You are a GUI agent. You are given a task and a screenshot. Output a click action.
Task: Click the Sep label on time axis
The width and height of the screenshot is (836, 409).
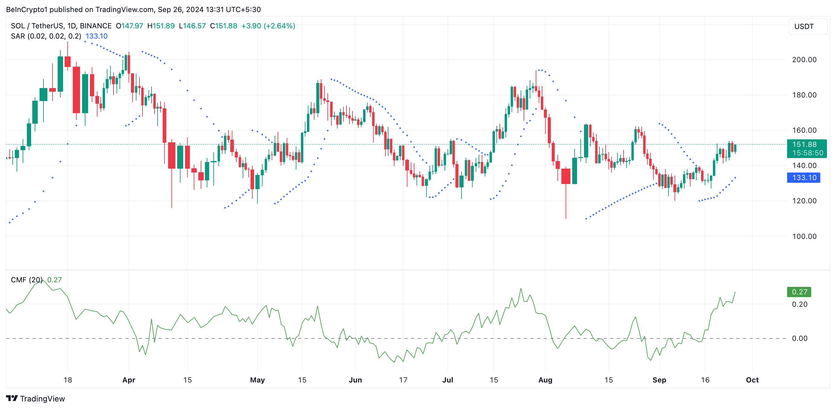[659, 380]
